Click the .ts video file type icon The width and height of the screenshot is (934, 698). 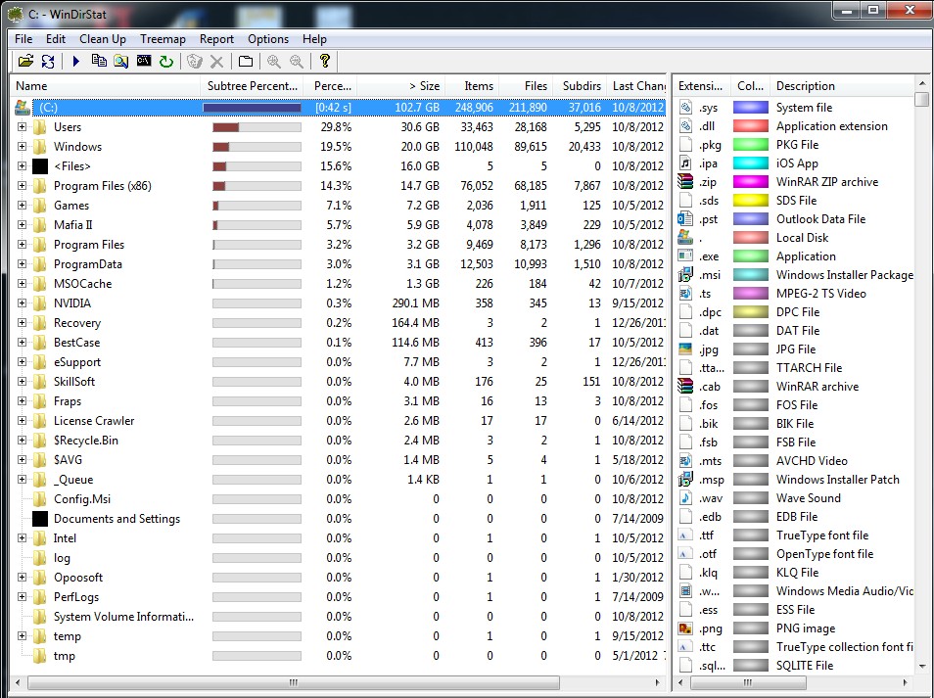click(x=685, y=293)
